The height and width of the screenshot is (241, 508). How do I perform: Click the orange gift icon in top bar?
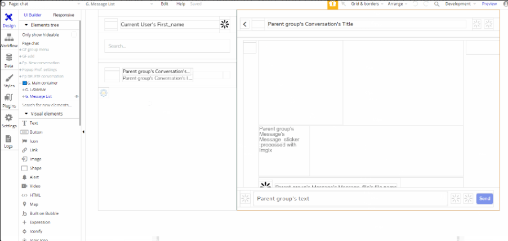333,4
